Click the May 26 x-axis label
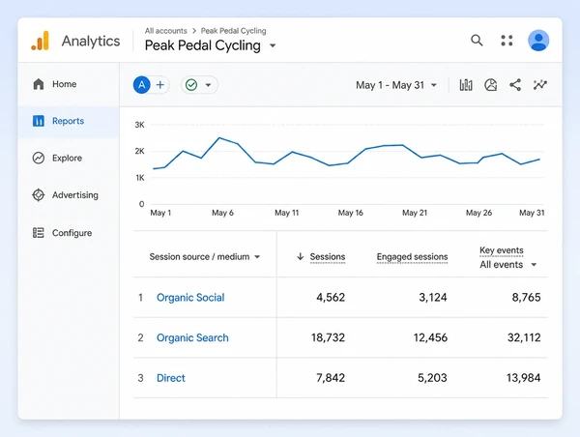The image size is (580, 437). click(478, 213)
